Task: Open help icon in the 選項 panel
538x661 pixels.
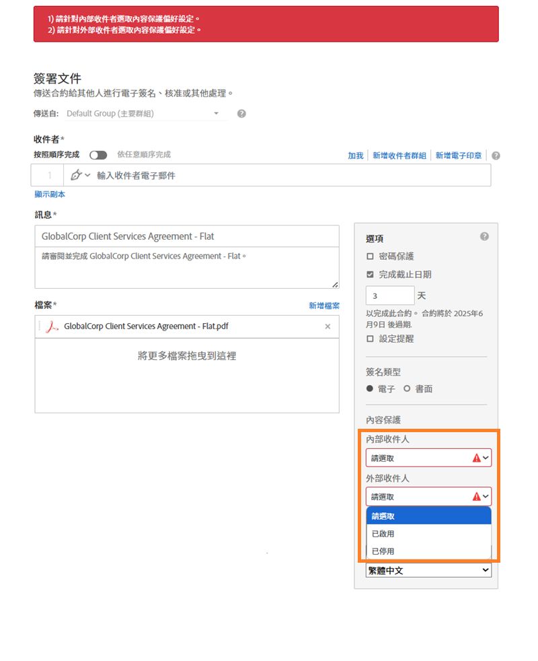Action: pyautogui.click(x=484, y=236)
